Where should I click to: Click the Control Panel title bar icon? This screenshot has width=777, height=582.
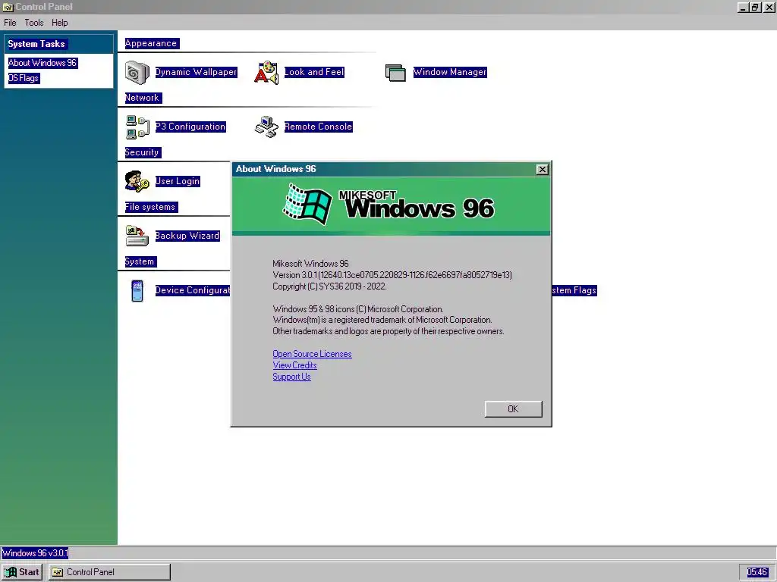click(8, 7)
